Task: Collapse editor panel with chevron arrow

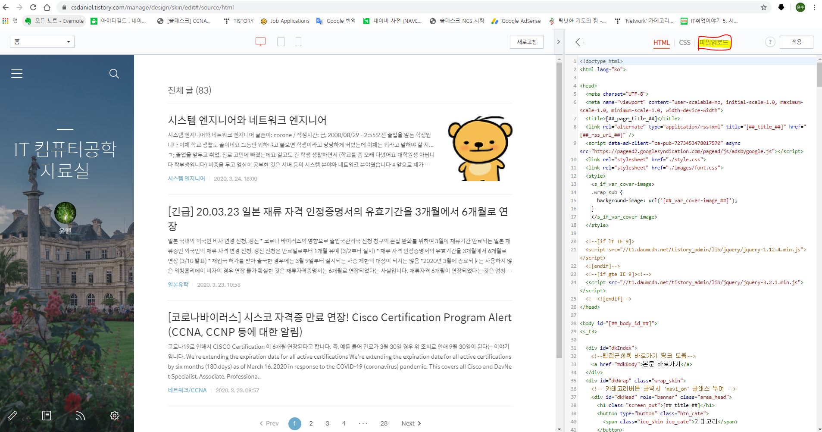Action: 558,42
